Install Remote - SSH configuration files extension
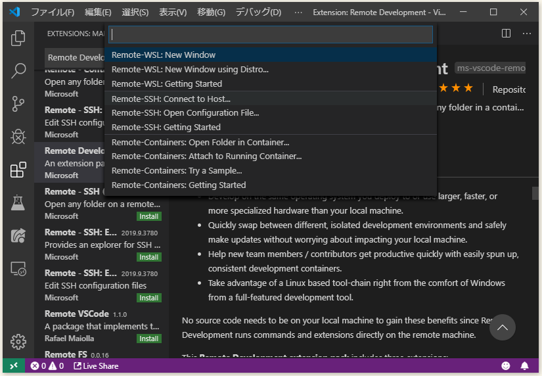Image resolution: width=542 pixels, height=376 pixels. [x=148, y=298]
